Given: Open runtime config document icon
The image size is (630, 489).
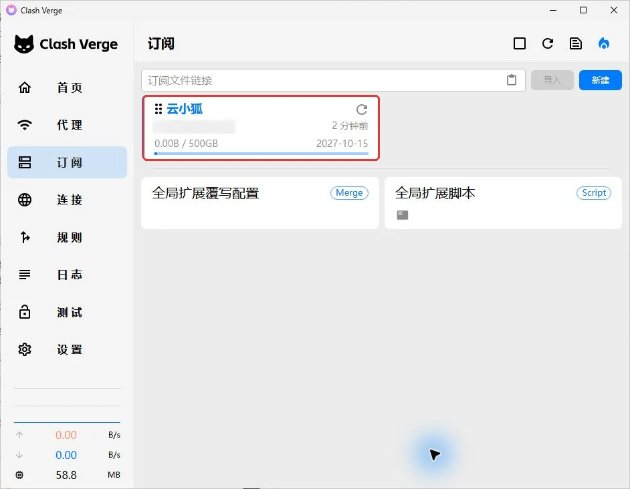Looking at the screenshot, I should [576, 43].
